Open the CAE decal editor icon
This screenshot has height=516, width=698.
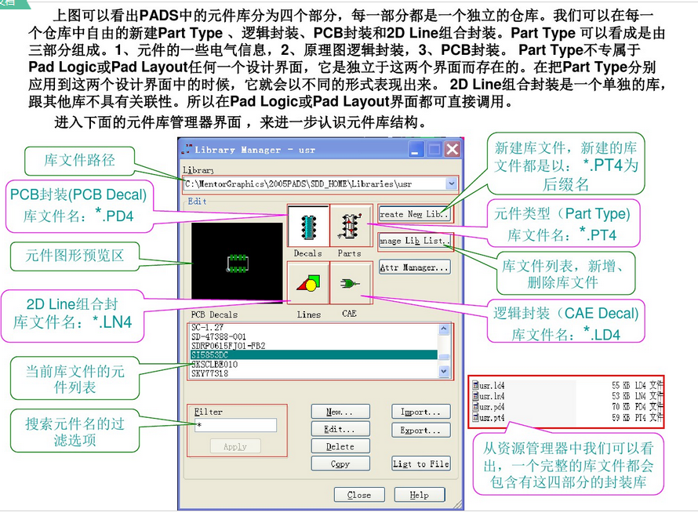pyautogui.click(x=351, y=282)
